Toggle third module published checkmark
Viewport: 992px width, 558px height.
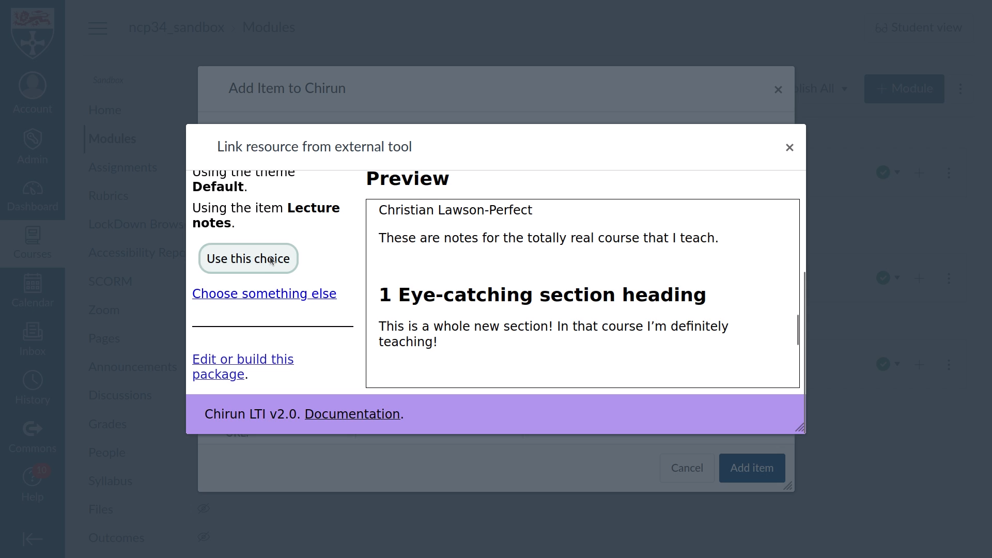(883, 364)
